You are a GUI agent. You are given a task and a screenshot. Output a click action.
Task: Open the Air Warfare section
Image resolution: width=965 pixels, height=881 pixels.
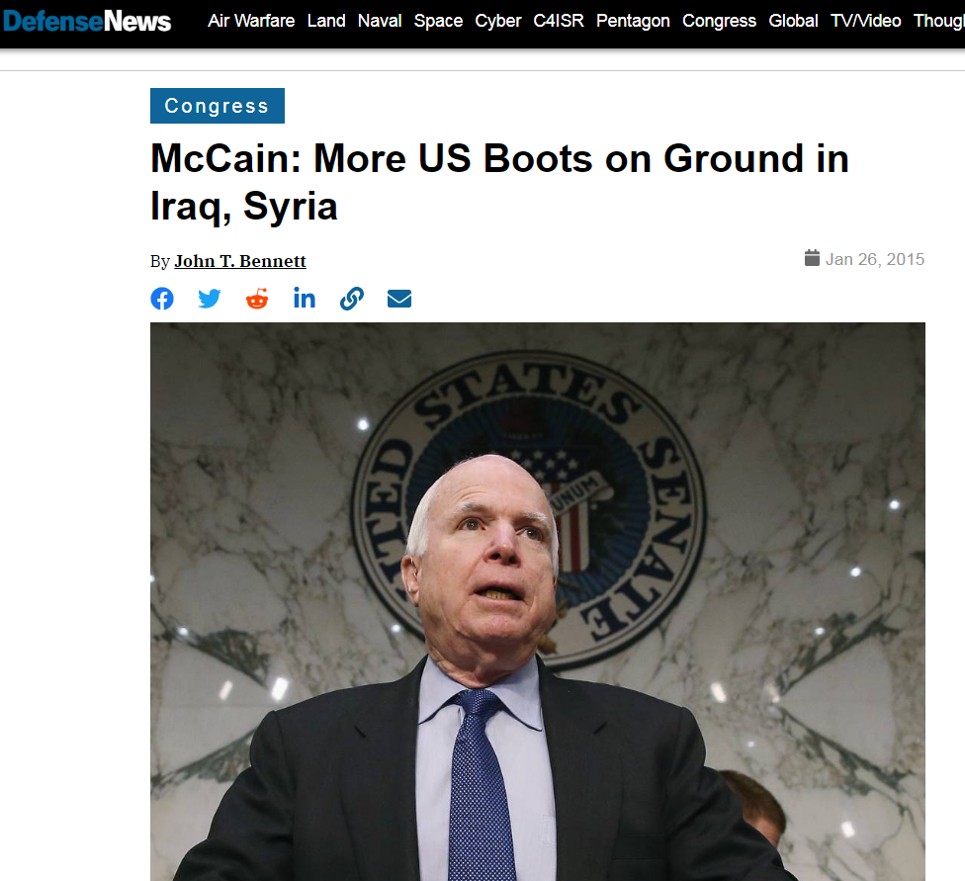point(251,21)
